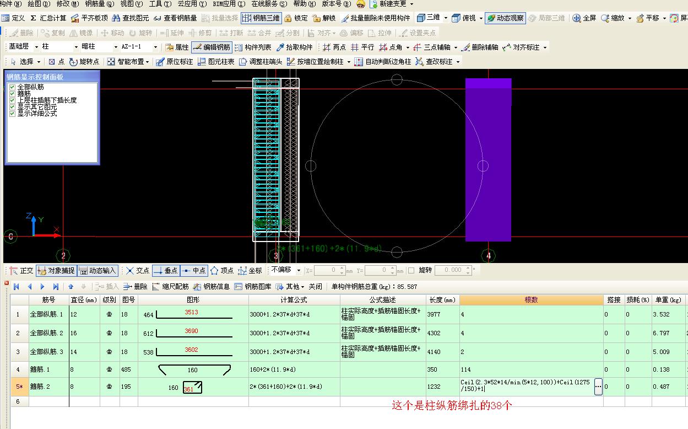Image resolution: width=688 pixels, height=429 pixels.
Task: Click 钢筋信息 button
Action: [x=212, y=287]
